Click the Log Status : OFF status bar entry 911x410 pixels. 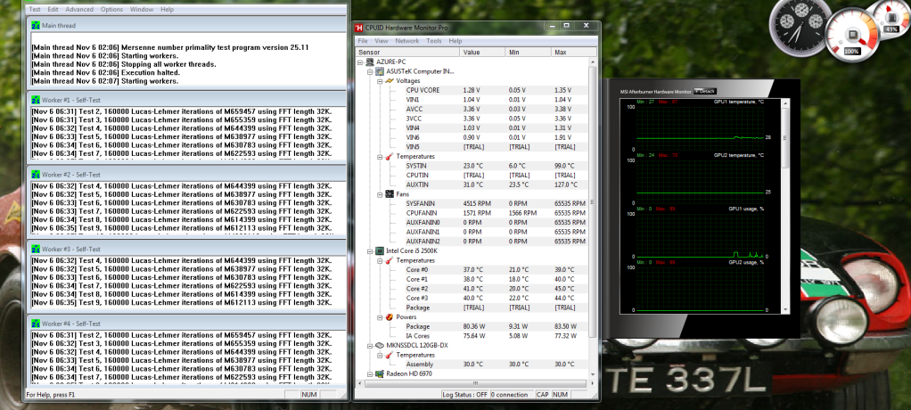pos(464,394)
